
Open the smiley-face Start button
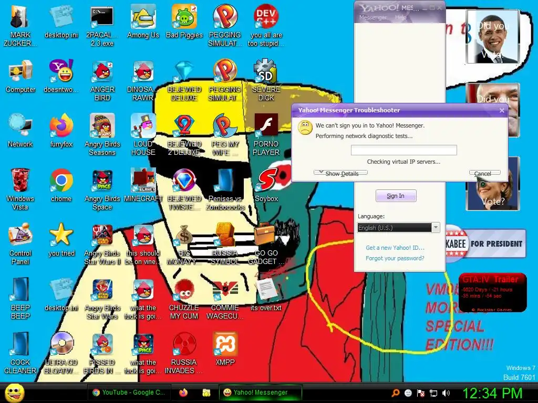[14, 393]
